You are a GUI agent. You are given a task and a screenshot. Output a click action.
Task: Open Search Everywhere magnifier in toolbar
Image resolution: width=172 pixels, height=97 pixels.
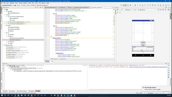tap(168, 5)
